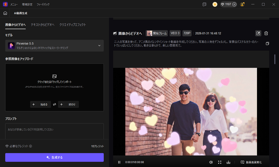Download the generated video
Screen dimensions: 279x167
(228, 162)
